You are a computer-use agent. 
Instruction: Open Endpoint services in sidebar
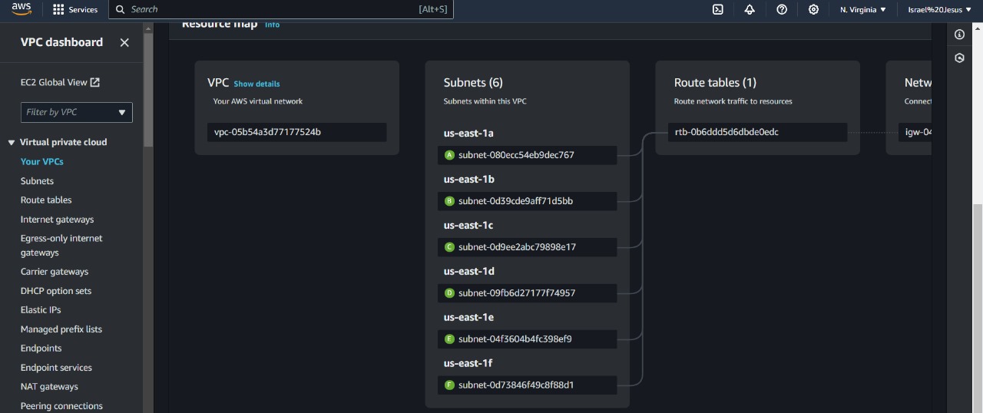pos(56,368)
